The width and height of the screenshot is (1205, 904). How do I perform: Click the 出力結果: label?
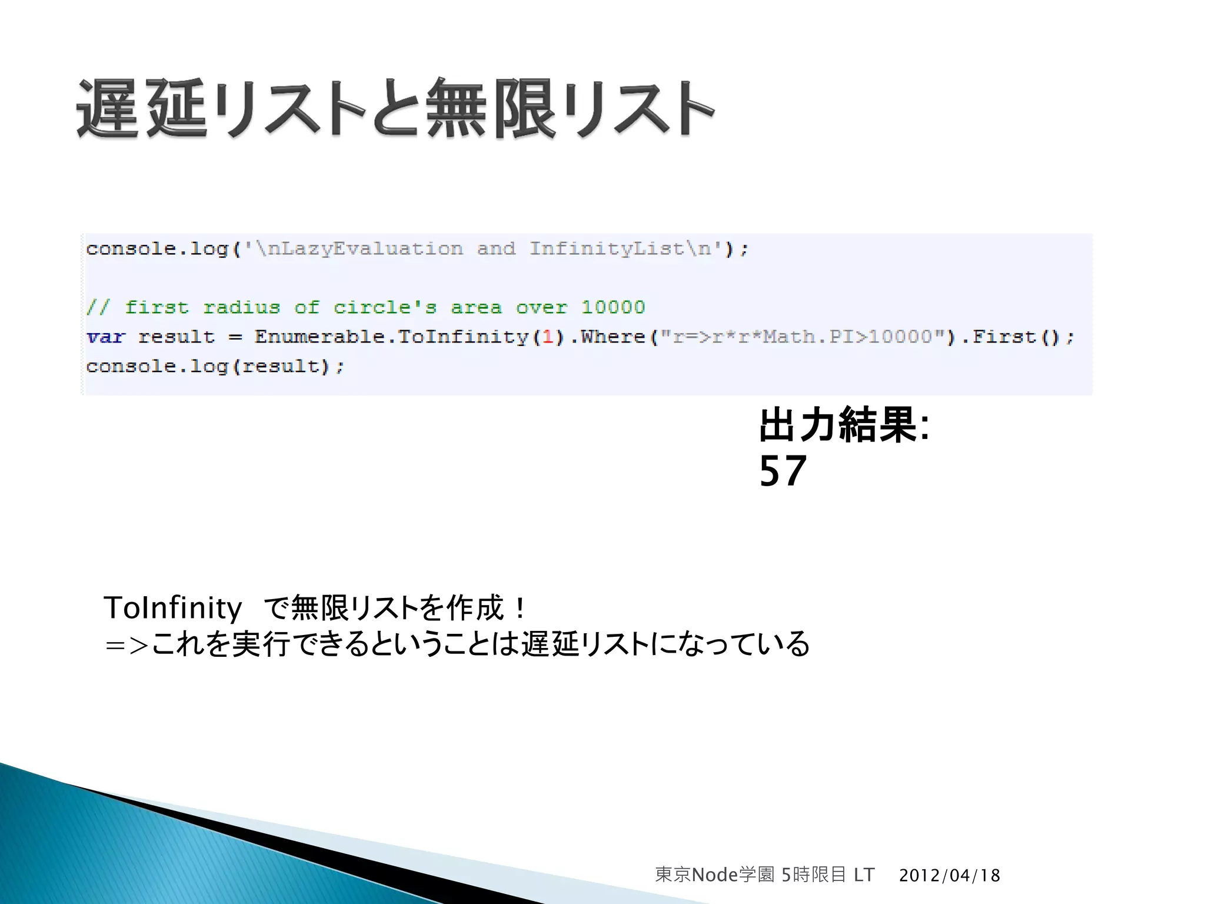tap(844, 425)
